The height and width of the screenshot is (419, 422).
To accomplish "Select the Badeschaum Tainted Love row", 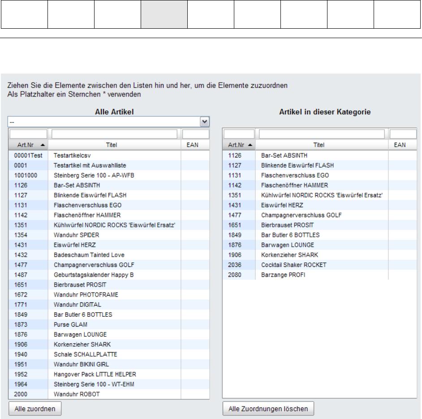I will pyautogui.click(x=109, y=255).
